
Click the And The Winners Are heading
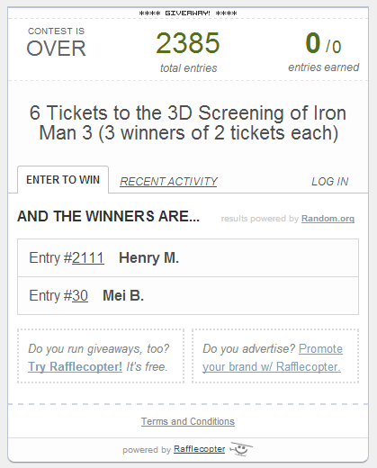[108, 217]
